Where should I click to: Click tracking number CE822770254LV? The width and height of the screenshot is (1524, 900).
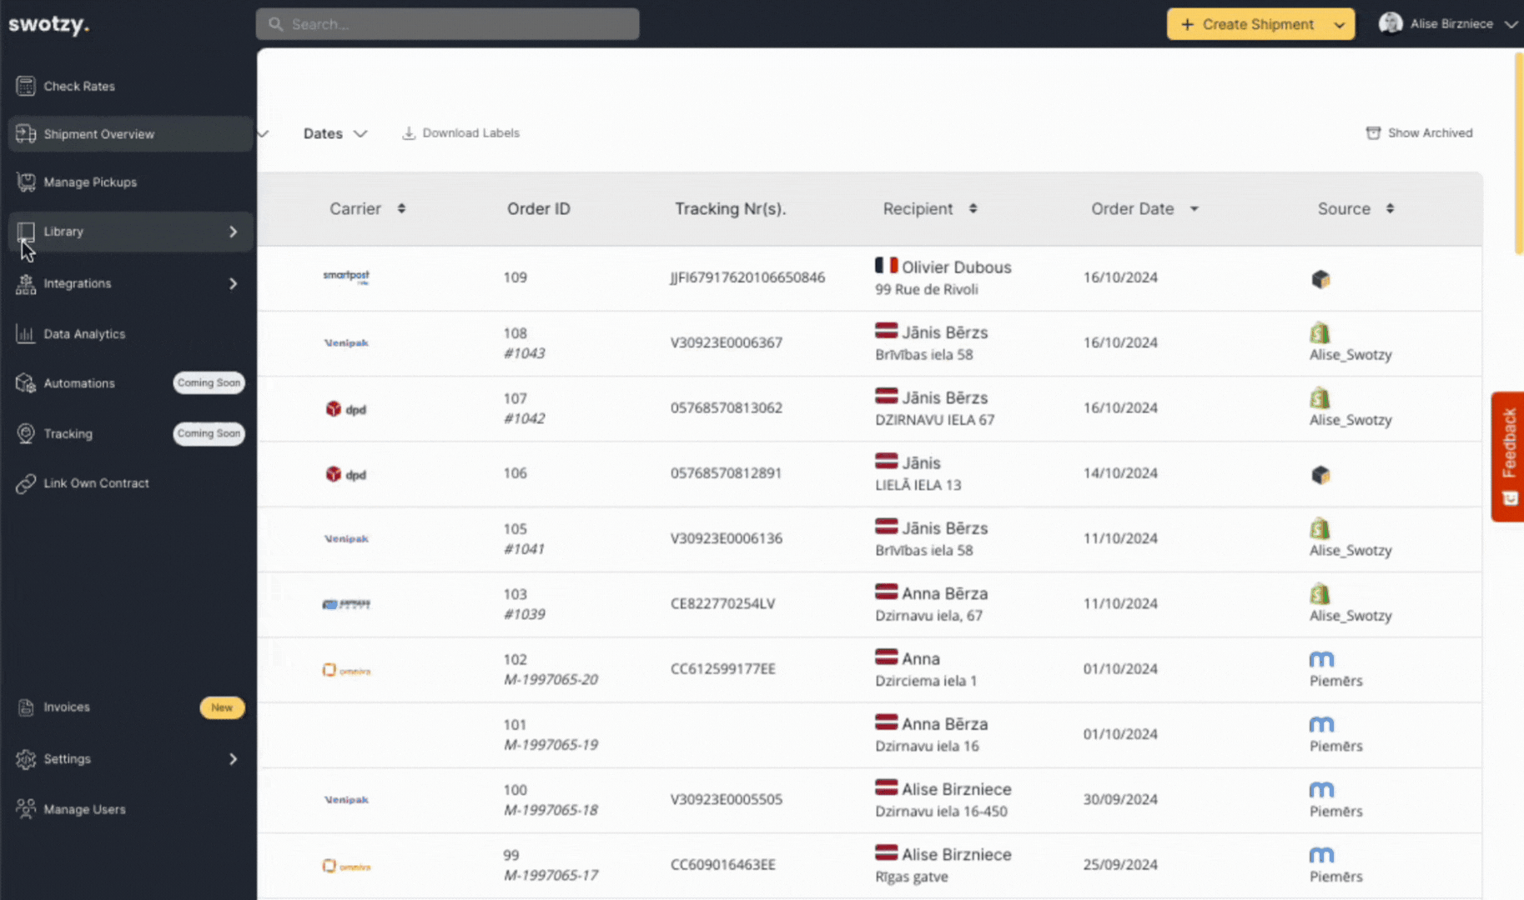click(722, 603)
